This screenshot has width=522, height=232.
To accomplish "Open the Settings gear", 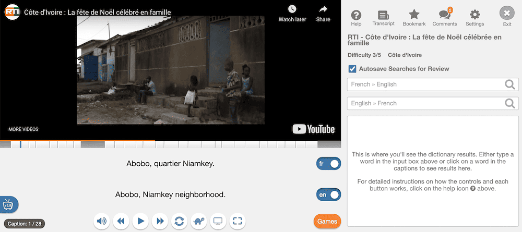I will [474, 18].
